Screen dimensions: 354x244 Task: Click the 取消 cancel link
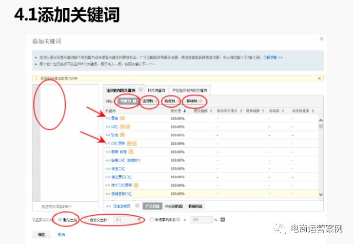tap(61, 235)
